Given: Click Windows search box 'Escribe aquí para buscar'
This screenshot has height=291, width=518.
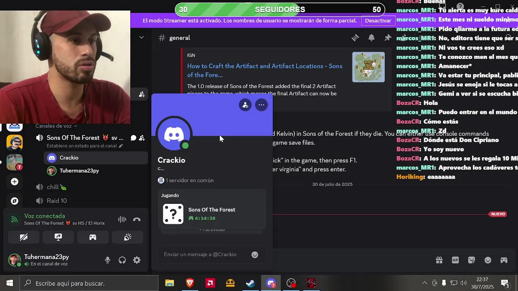Looking at the screenshot, I should pos(89,283).
